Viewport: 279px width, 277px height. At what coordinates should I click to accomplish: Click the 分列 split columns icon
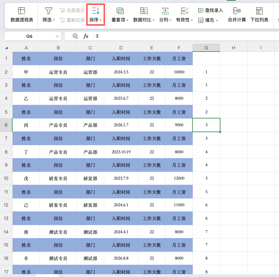click(165, 11)
